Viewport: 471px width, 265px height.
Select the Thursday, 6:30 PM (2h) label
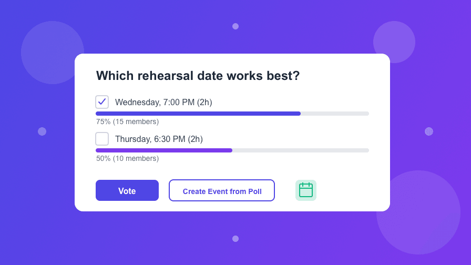(x=159, y=139)
